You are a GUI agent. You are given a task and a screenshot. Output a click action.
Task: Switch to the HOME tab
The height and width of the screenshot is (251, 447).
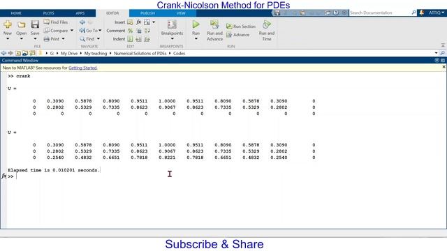pos(16,13)
